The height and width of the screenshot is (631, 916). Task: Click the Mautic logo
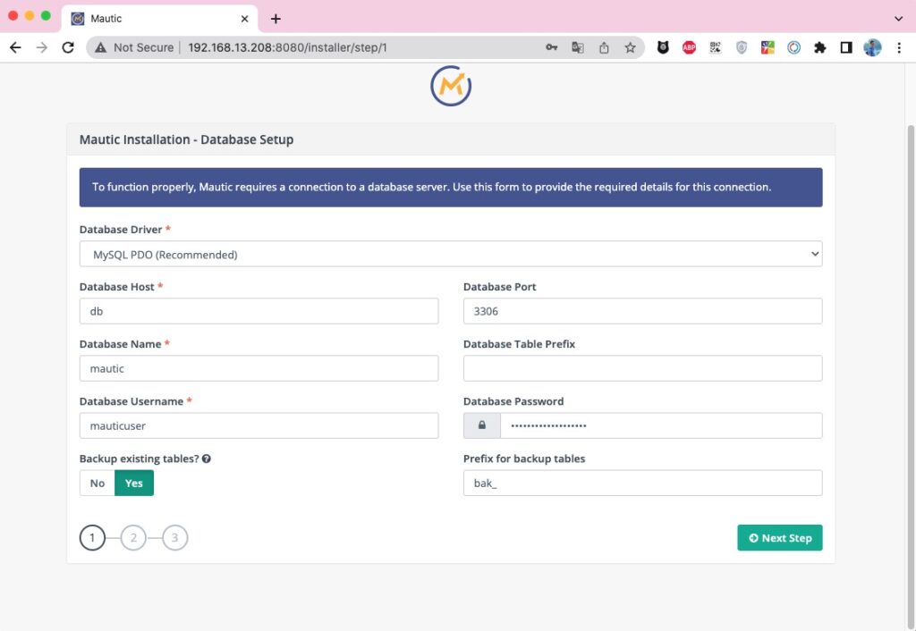[451, 87]
